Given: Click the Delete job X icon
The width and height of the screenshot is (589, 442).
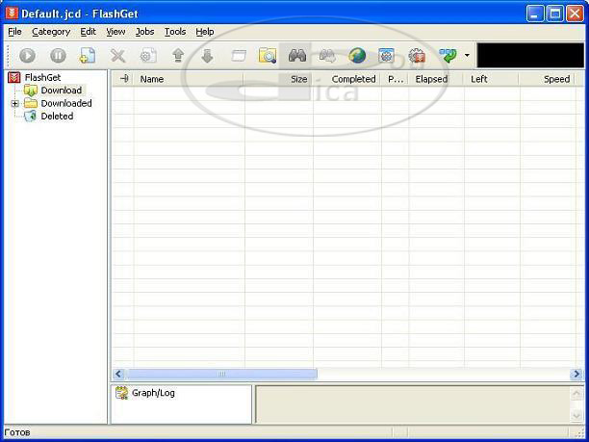Looking at the screenshot, I should [117, 57].
